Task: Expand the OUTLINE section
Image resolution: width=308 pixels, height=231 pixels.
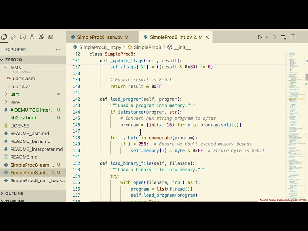Action: click(x=33, y=193)
